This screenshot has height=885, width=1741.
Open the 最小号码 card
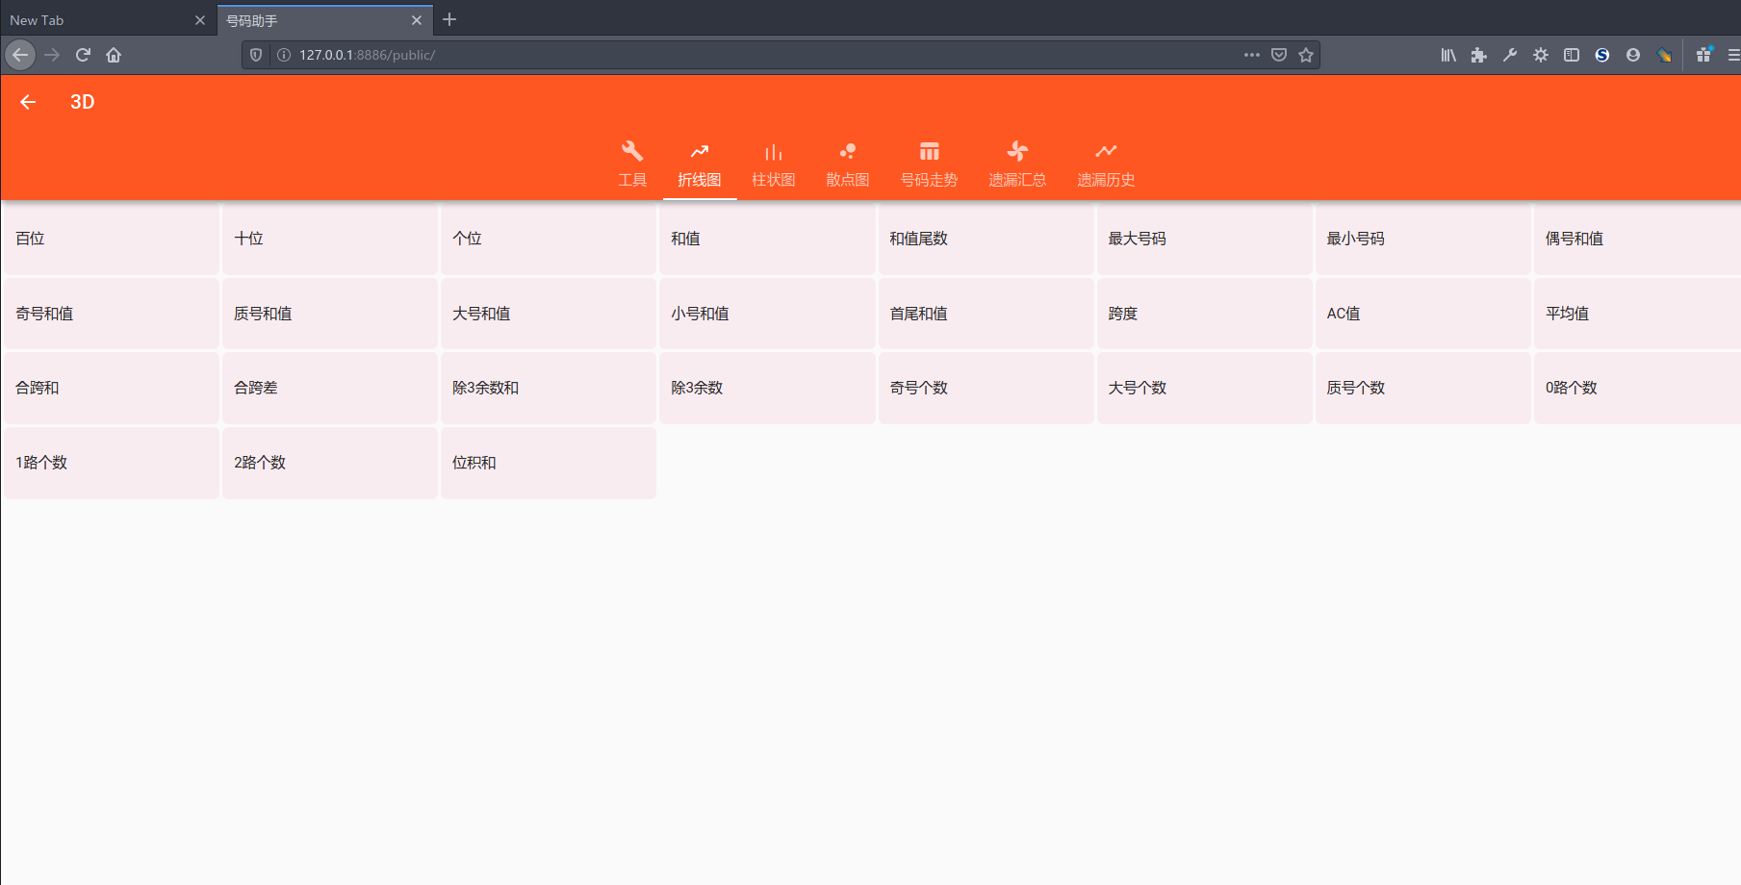[x=1422, y=239]
